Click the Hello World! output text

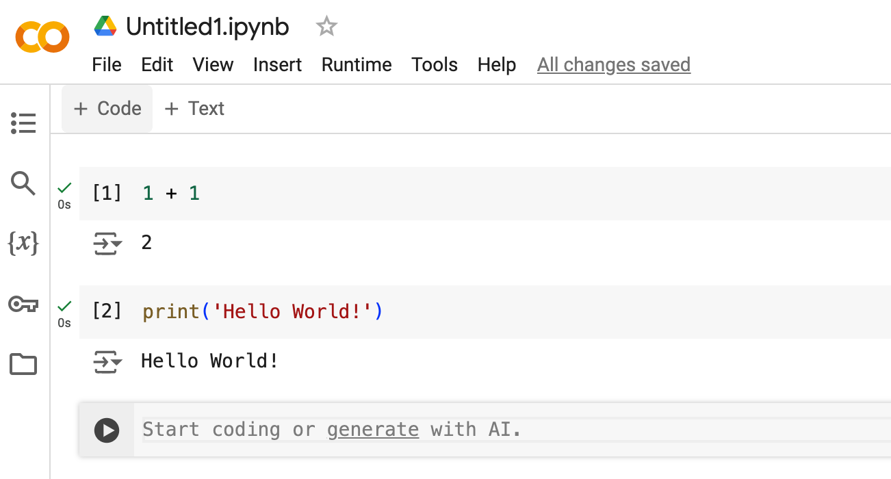[210, 361]
